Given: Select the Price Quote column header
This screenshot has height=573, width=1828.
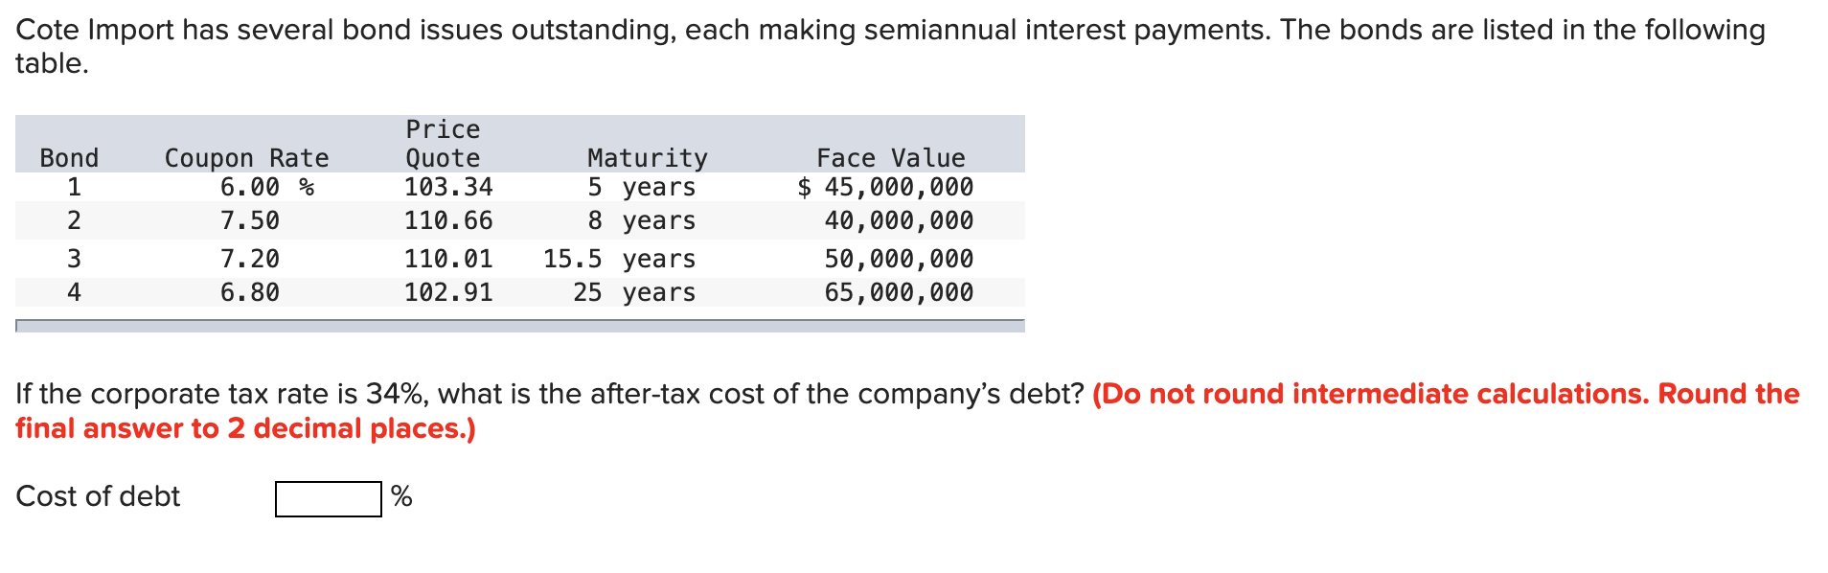Looking at the screenshot, I should click(443, 144).
